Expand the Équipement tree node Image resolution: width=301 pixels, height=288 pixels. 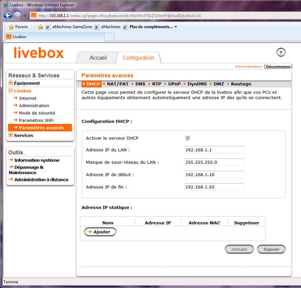coord(11,83)
